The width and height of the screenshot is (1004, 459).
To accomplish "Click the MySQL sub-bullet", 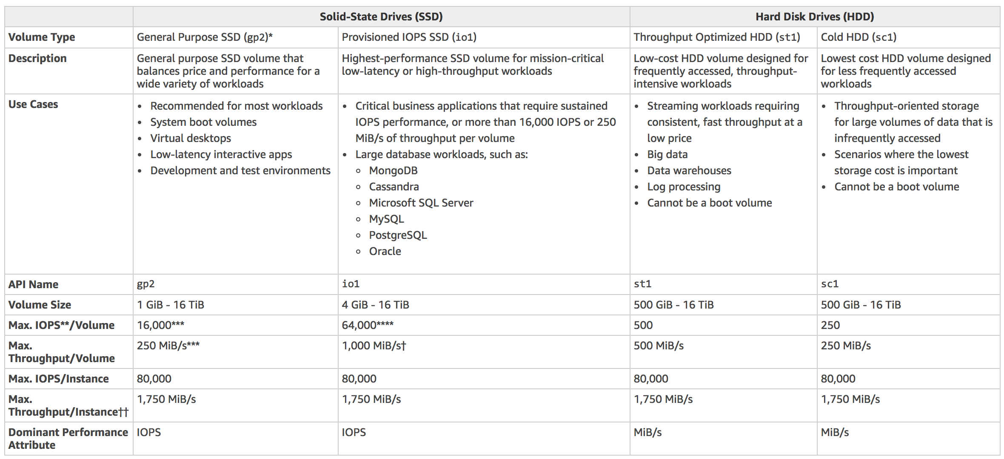I will tap(386, 219).
